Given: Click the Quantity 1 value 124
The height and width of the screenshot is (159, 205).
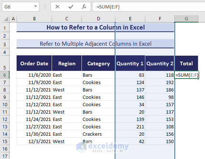Looking at the screenshot, I should tap(130, 82).
